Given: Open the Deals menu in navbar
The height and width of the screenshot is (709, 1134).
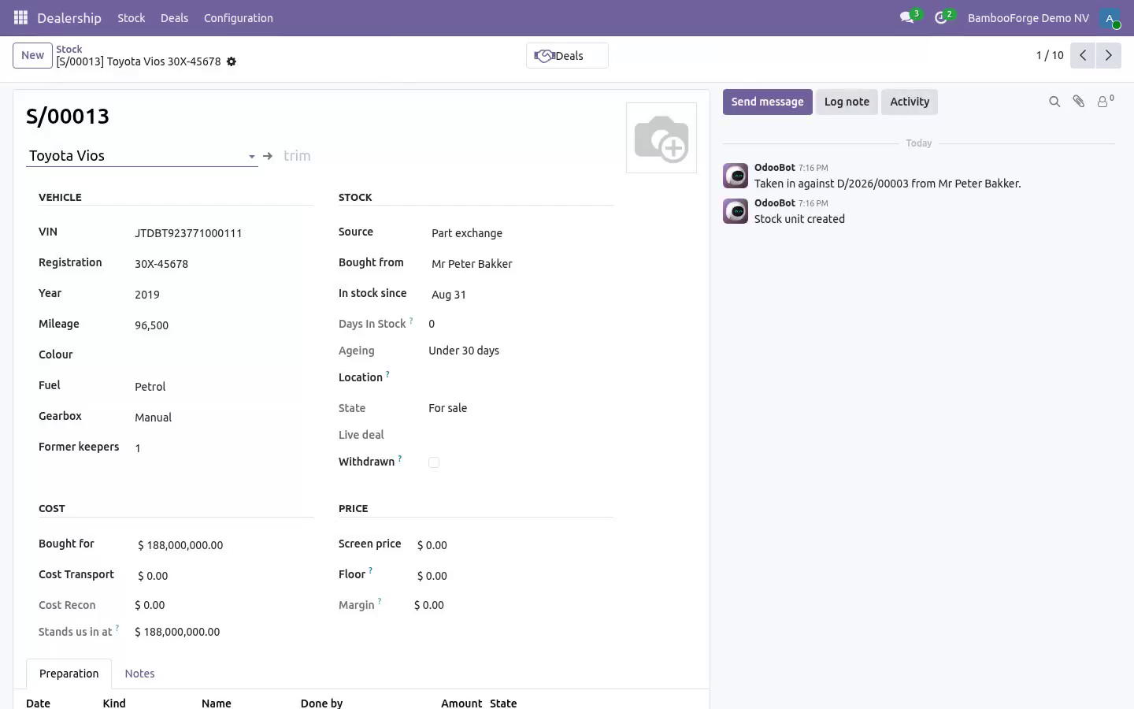Looking at the screenshot, I should (x=174, y=18).
